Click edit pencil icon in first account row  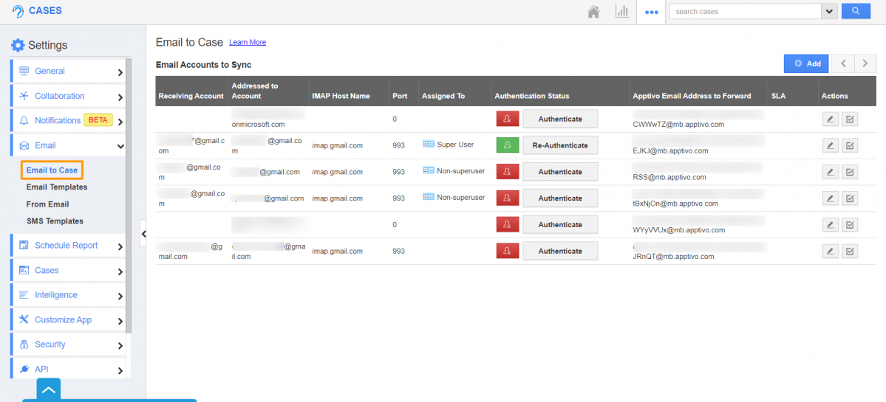coord(831,119)
